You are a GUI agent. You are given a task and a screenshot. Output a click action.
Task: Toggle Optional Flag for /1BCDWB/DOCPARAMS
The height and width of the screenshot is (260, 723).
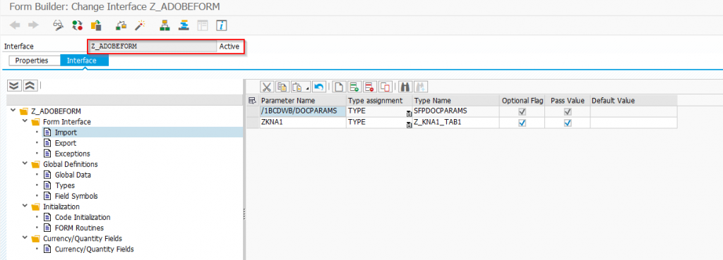(x=522, y=111)
